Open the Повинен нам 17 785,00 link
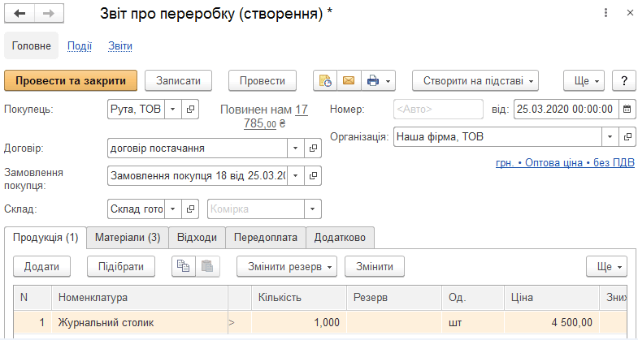 point(264,116)
